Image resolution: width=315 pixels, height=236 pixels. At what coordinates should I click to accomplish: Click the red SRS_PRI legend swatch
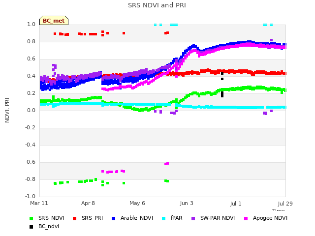click(74, 218)
